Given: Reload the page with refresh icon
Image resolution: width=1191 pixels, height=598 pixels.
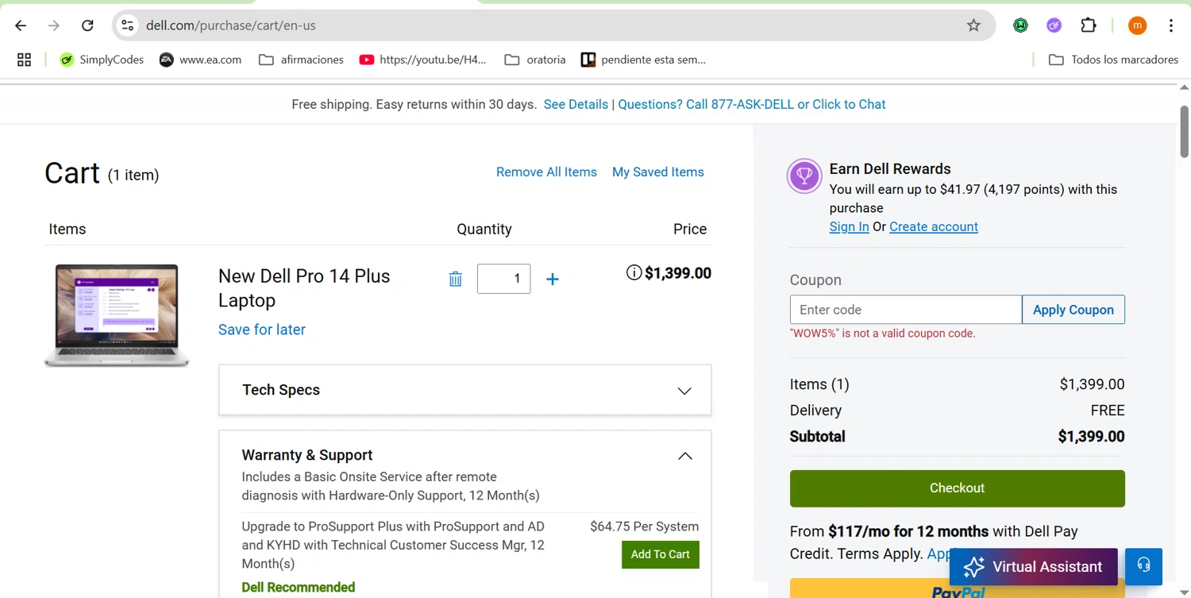Looking at the screenshot, I should (88, 25).
